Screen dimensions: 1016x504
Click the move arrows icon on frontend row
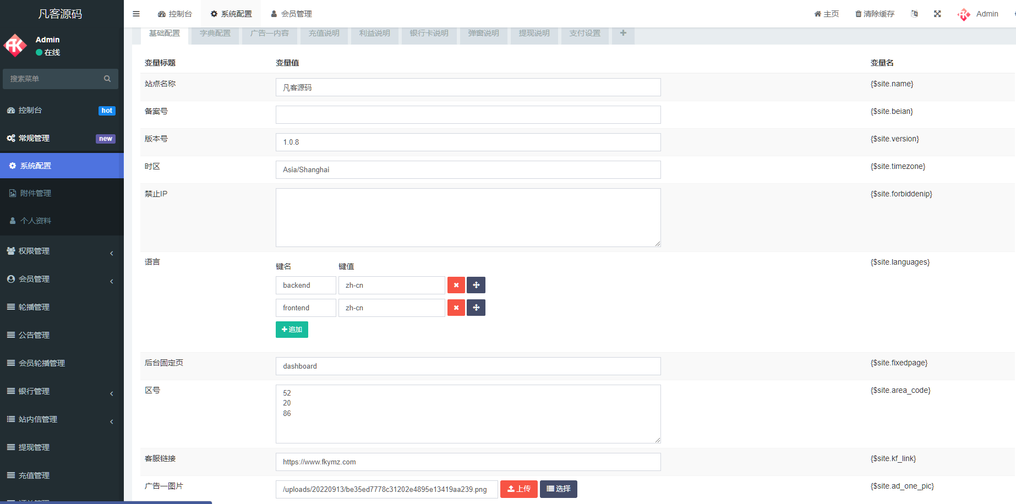pos(476,308)
